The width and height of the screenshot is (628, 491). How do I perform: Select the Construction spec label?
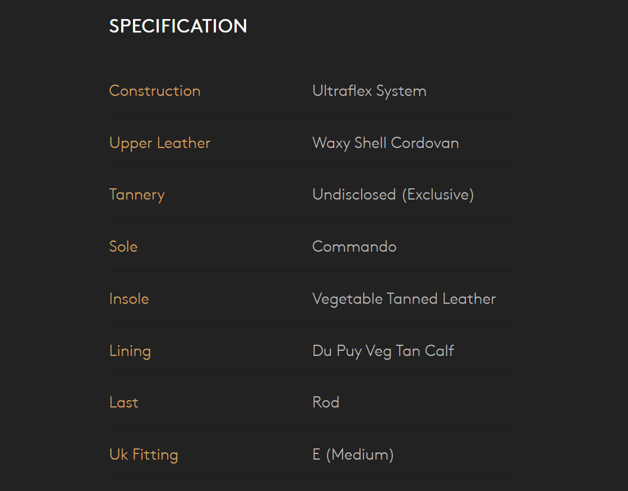click(155, 91)
